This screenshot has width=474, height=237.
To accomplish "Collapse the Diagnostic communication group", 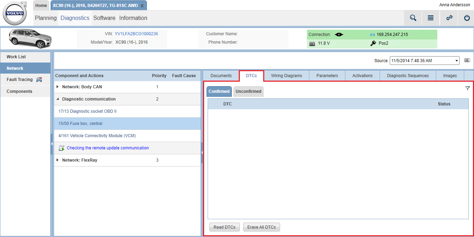I will (58, 99).
